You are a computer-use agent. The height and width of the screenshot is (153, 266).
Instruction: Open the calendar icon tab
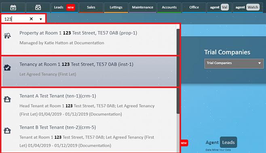pyautogui.click(x=13, y=7)
